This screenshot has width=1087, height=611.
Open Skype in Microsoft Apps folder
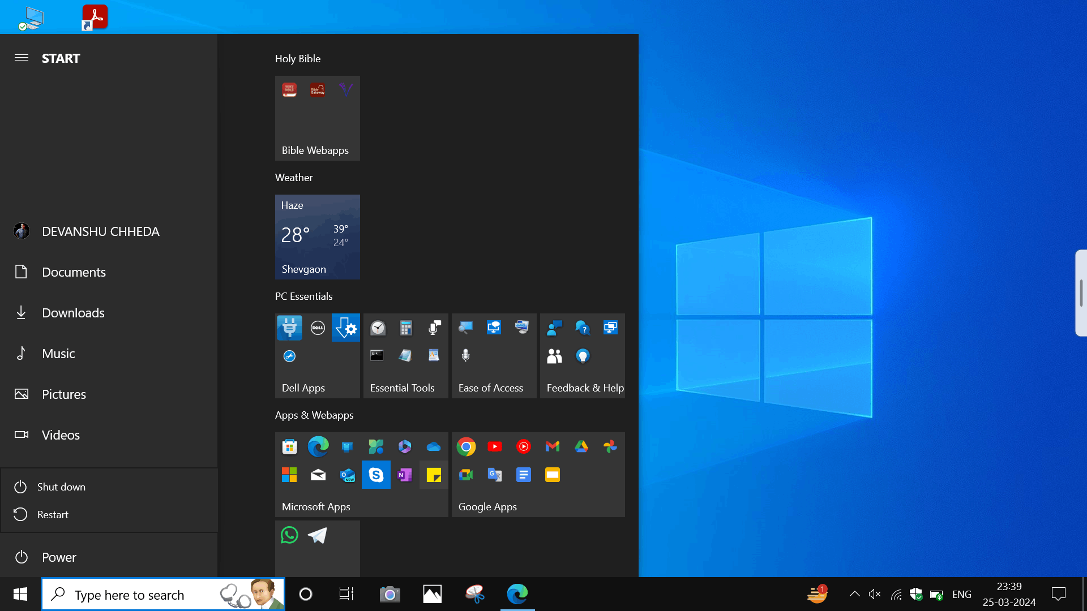pos(376,475)
